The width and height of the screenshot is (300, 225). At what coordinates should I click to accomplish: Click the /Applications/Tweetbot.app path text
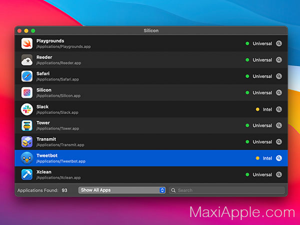pyautogui.click(x=61, y=161)
